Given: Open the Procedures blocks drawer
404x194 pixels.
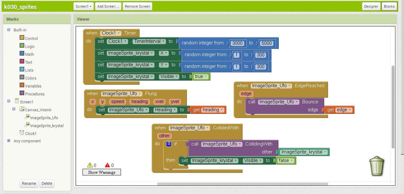Looking at the screenshot, I should click(35, 94).
